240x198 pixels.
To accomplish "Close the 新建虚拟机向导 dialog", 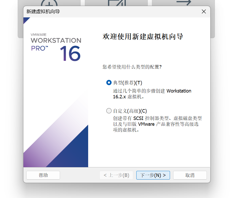I will [x=204, y=12].
